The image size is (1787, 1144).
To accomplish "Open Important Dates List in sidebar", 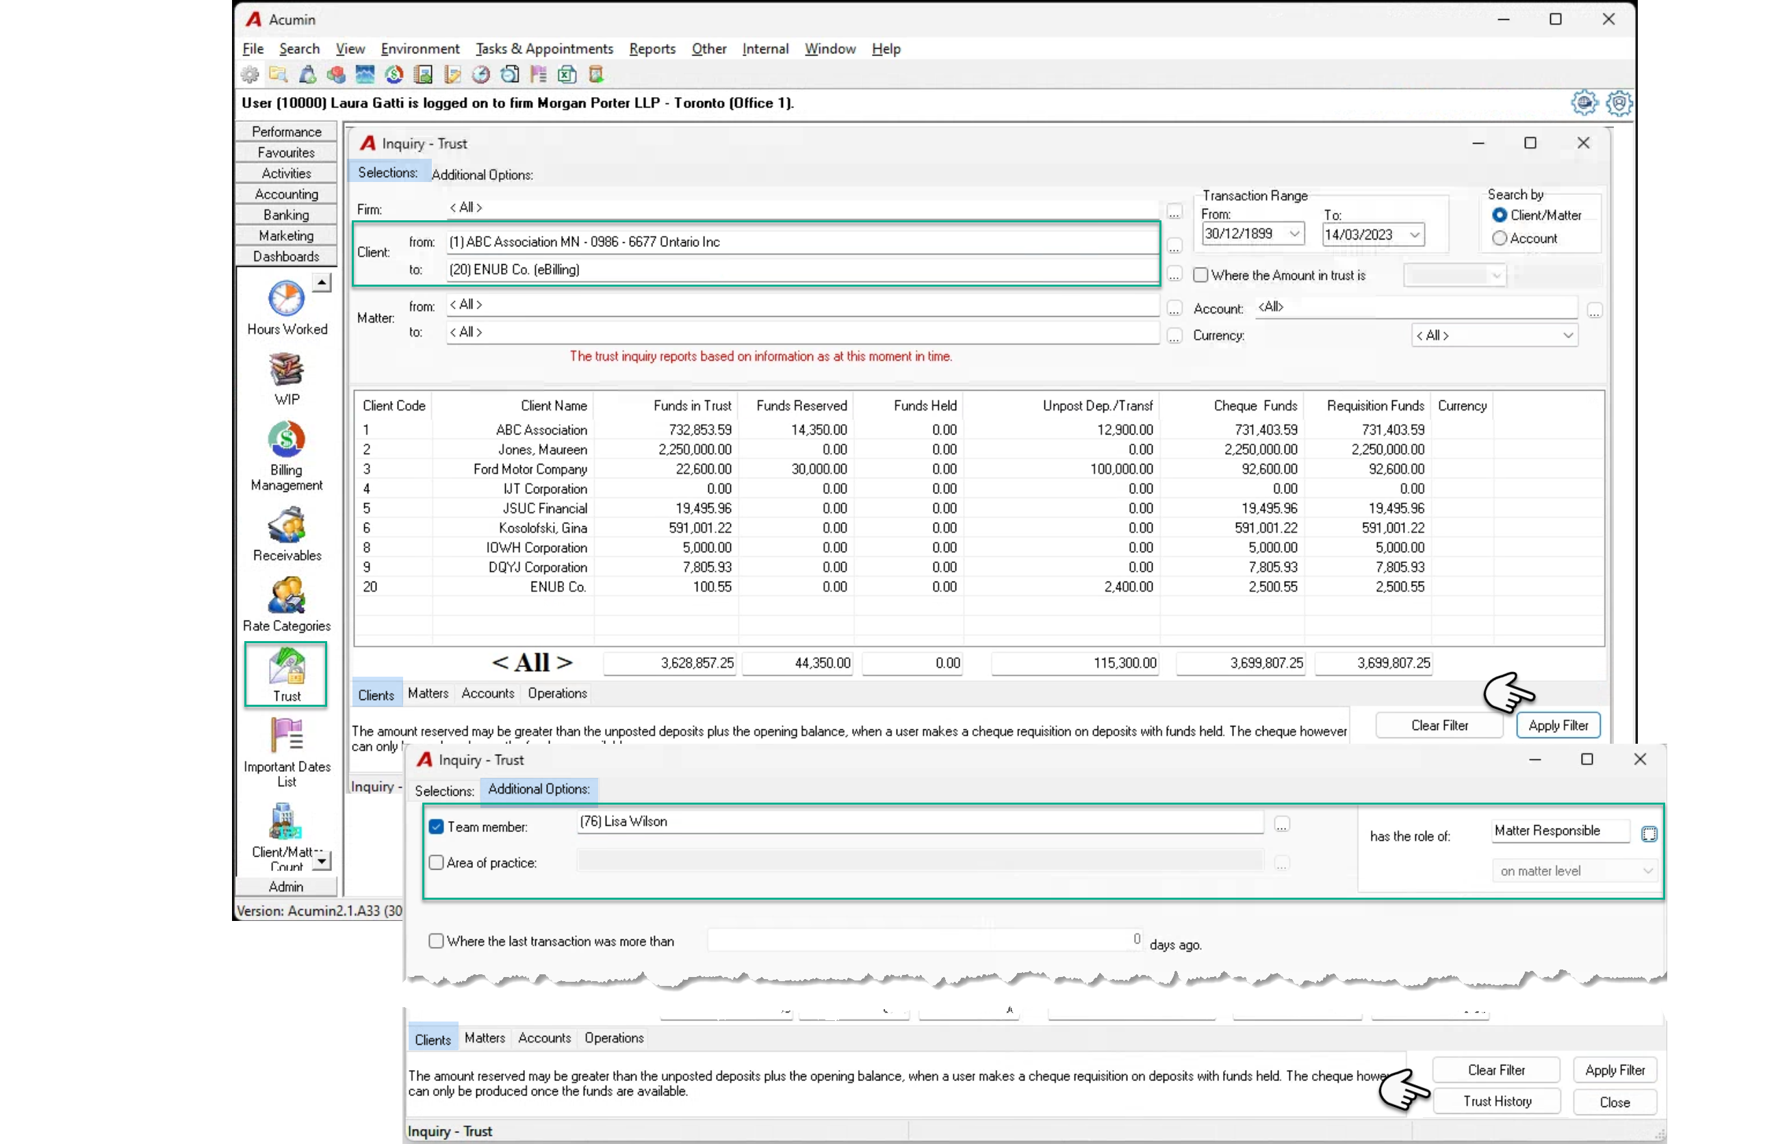I will 287,753.
